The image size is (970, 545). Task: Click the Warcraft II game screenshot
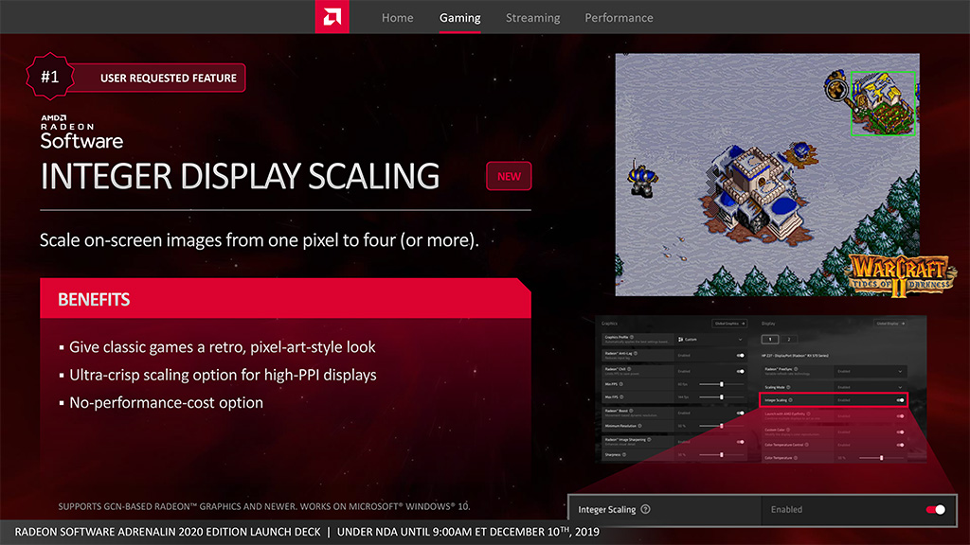pyautogui.click(x=767, y=174)
